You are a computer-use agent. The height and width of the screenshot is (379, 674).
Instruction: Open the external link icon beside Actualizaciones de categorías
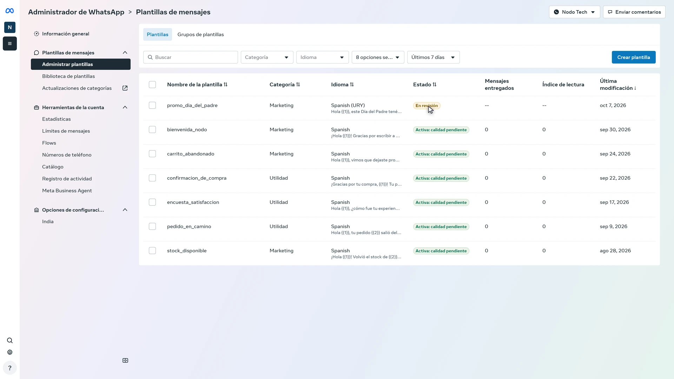(x=125, y=88)
